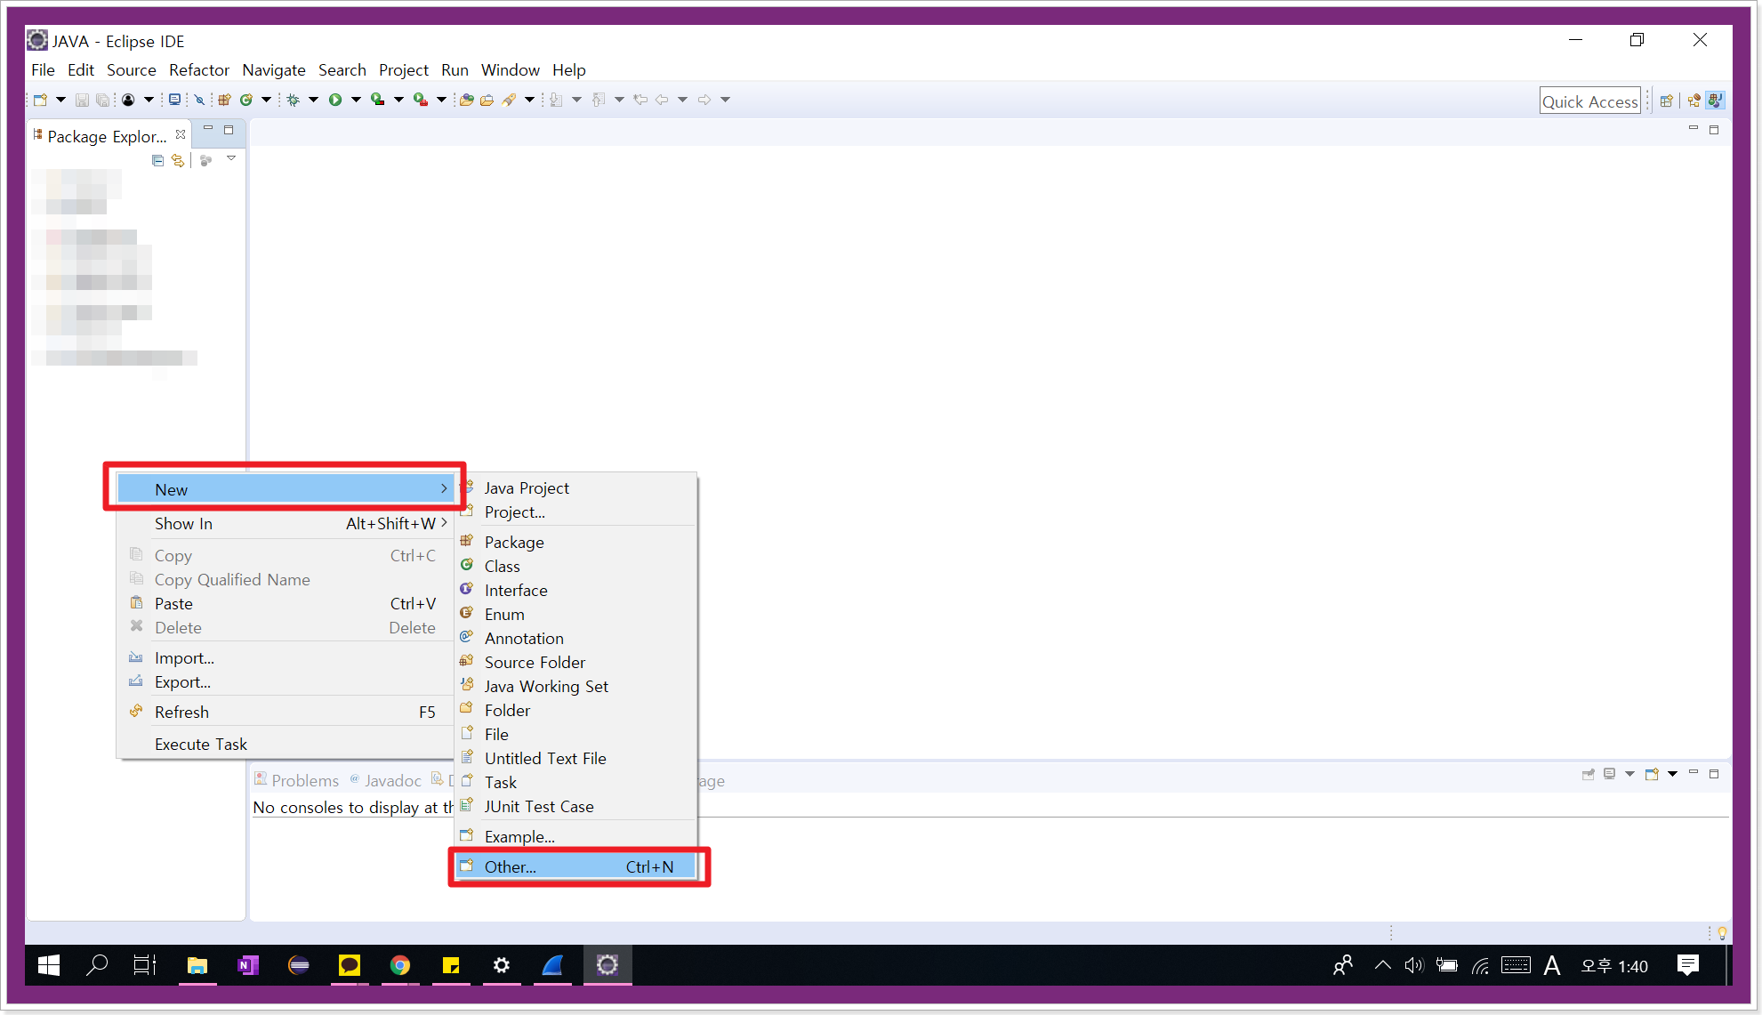Choose Java Project from the New submenu

coord(576,488)
